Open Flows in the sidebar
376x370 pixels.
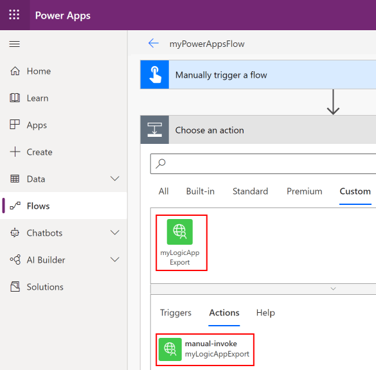coord(64,206)
